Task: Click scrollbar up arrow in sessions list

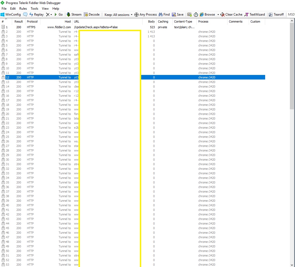Action: (292, 21)
